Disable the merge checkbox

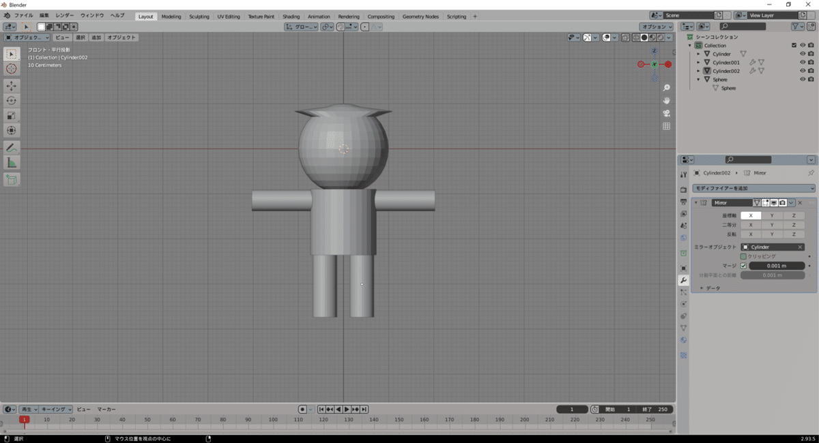click(743, 266)
